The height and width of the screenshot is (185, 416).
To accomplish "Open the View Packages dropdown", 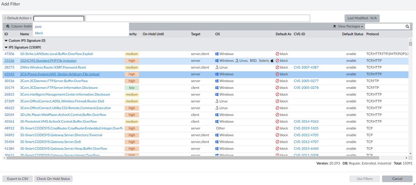I will tap(350, 27).
